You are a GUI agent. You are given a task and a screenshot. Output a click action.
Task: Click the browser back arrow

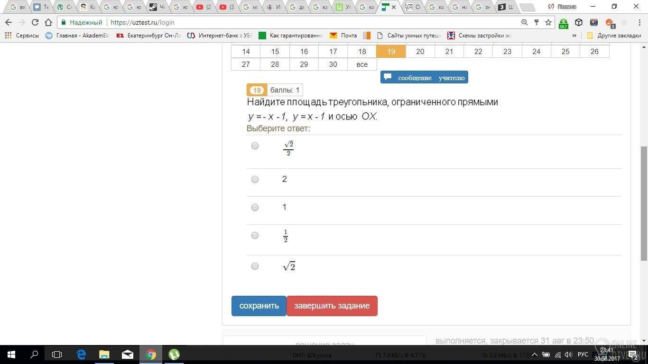[9, 22]
